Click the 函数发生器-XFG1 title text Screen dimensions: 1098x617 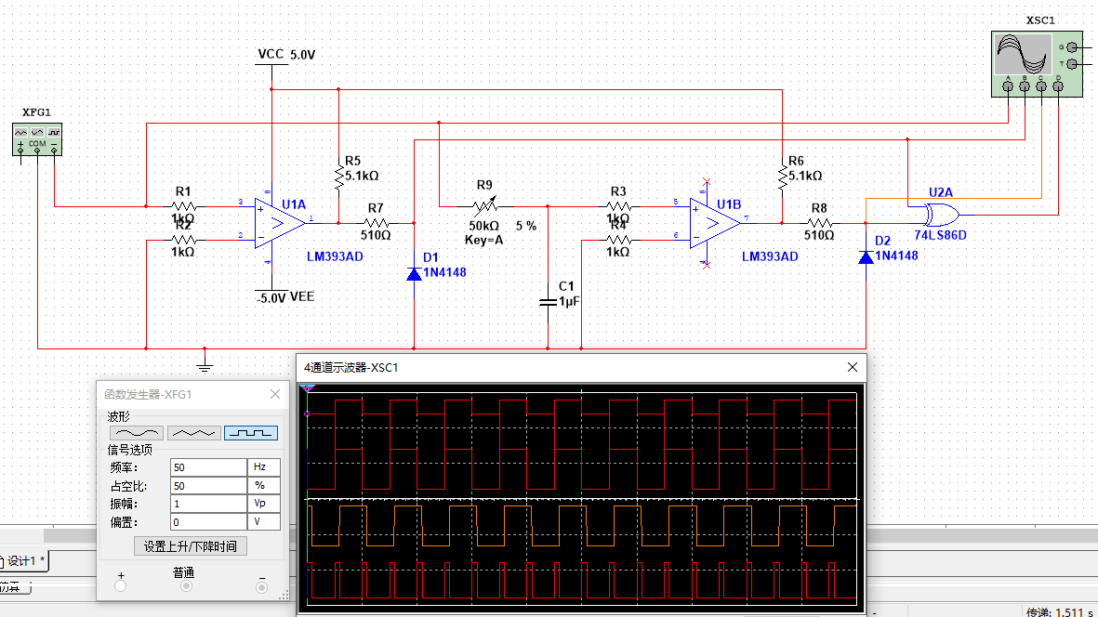click(148, 395)
